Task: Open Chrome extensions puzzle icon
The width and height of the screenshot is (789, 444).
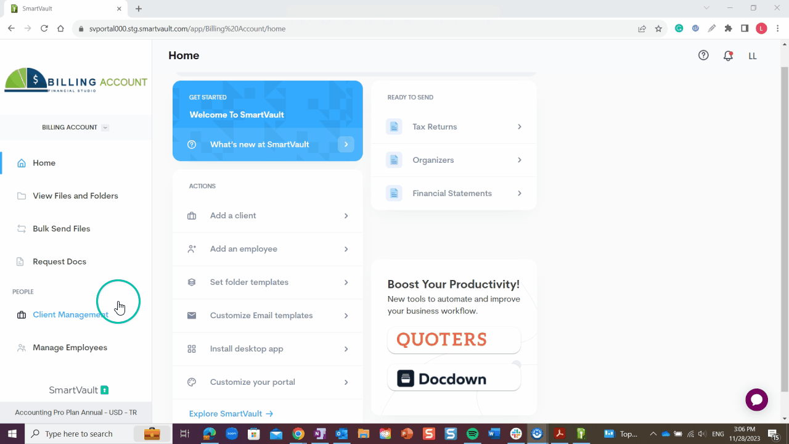Action: (728, 28)
